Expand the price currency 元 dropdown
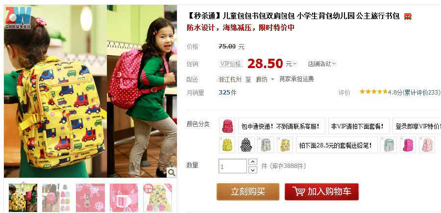Screen dimensions: 441x213 pos(292,64)
